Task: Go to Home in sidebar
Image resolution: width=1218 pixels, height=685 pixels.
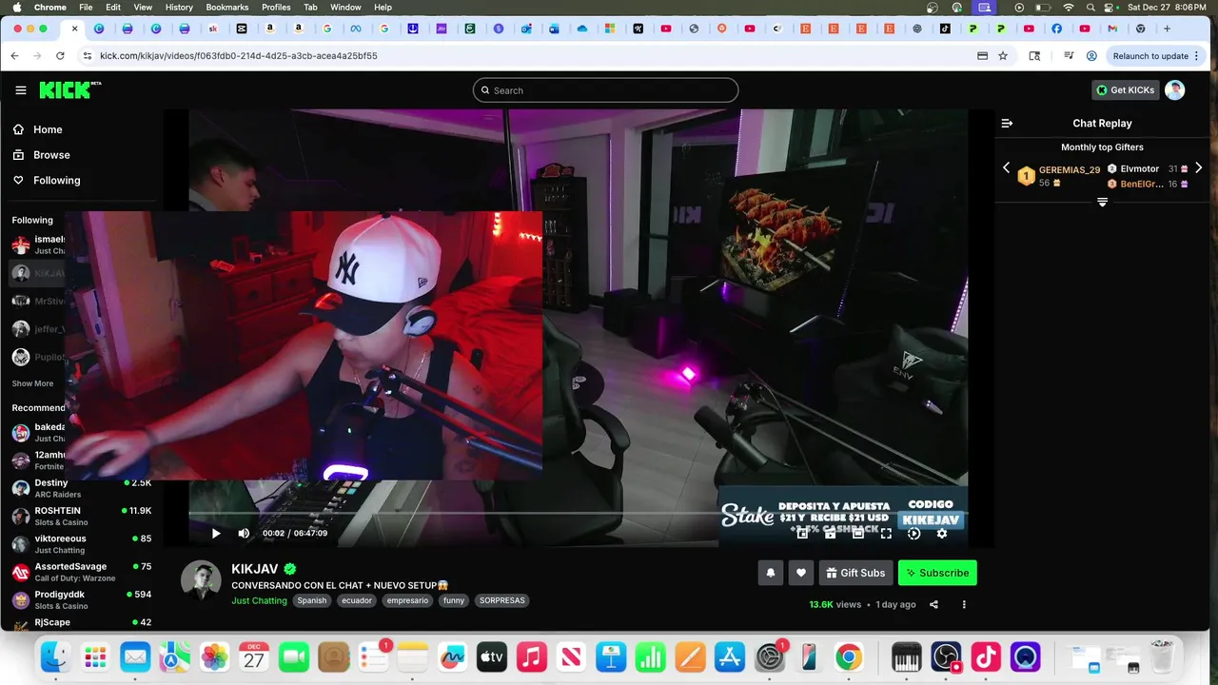Action: point(48,129)
